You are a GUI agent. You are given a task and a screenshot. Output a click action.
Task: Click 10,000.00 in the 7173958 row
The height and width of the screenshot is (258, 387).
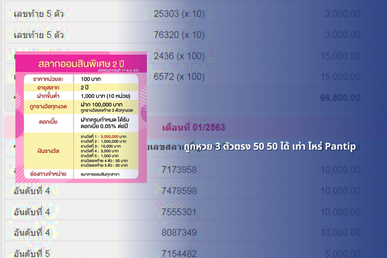(340, 170)
